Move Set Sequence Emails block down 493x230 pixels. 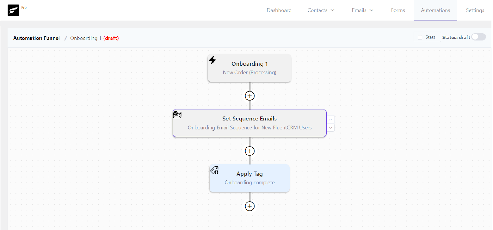point(331,127)
